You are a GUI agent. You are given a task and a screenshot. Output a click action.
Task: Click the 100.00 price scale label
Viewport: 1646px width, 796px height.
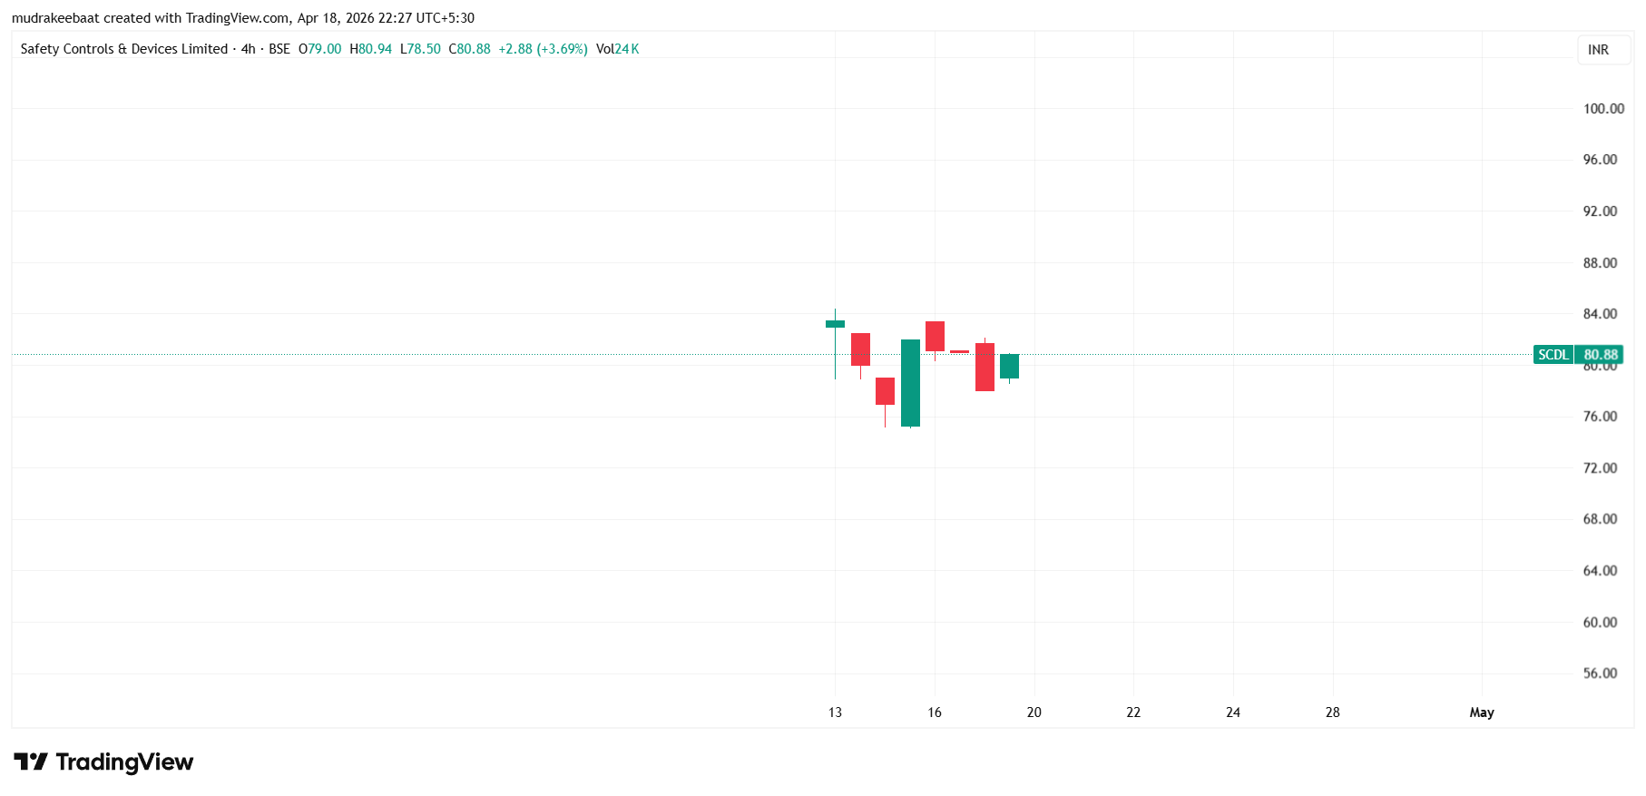point(1603,109)
